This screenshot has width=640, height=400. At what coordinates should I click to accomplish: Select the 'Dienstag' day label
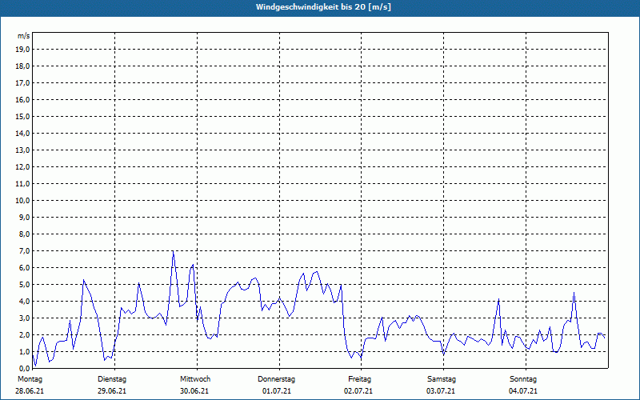(x=112, y=379)
